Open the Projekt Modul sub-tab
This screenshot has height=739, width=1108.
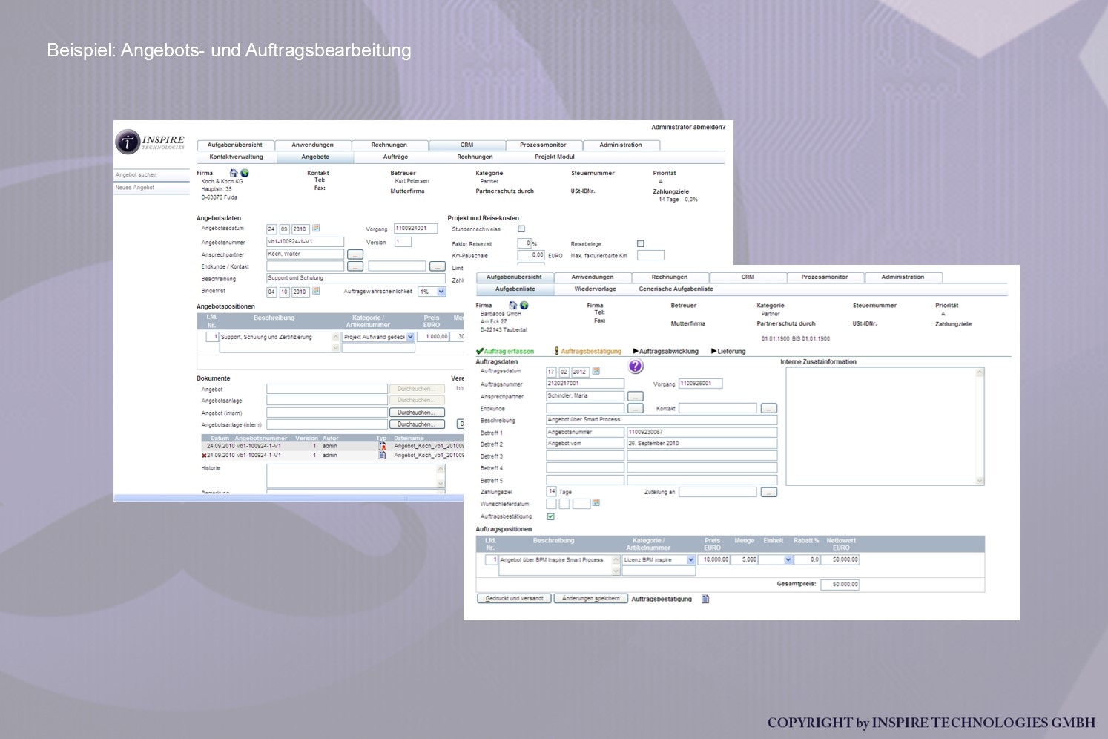[x=555, y=157]
